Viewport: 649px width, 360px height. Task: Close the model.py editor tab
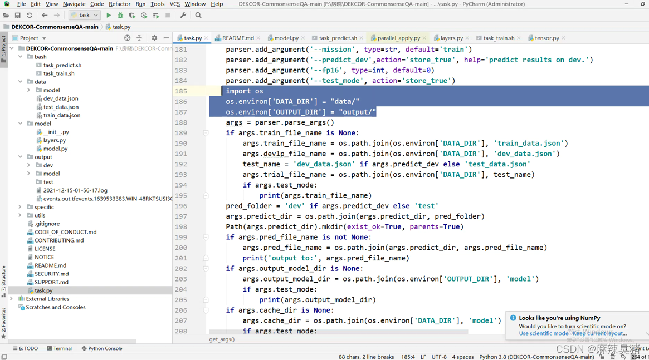click(303, 38)
